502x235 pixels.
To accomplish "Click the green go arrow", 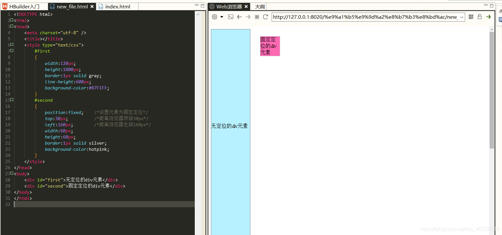I will 488,17.
